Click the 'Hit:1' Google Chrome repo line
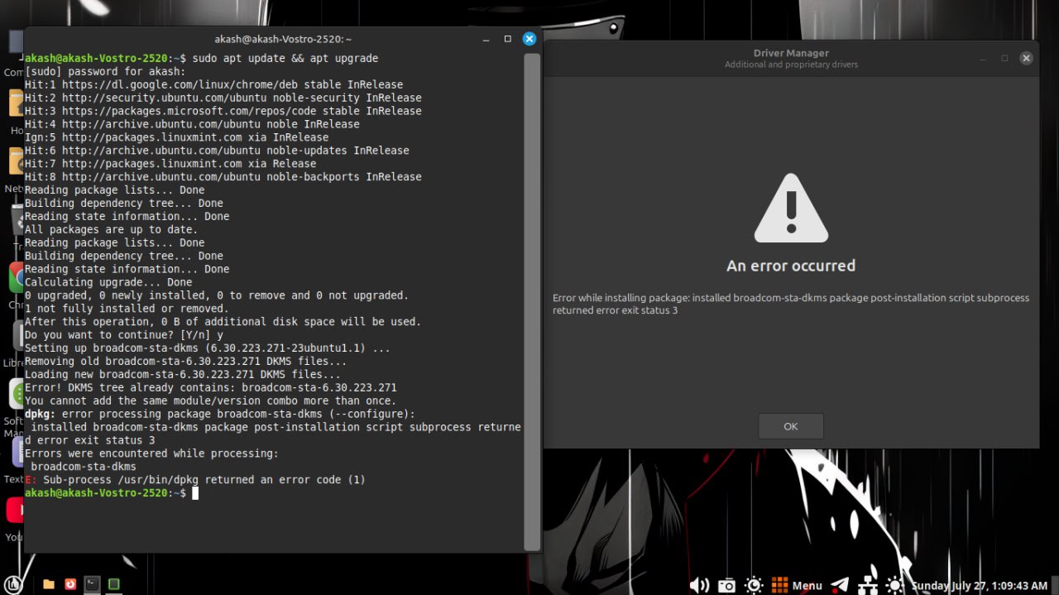Screen dimensions: 1059x595 pyautogui.click(x=214, y=84)
